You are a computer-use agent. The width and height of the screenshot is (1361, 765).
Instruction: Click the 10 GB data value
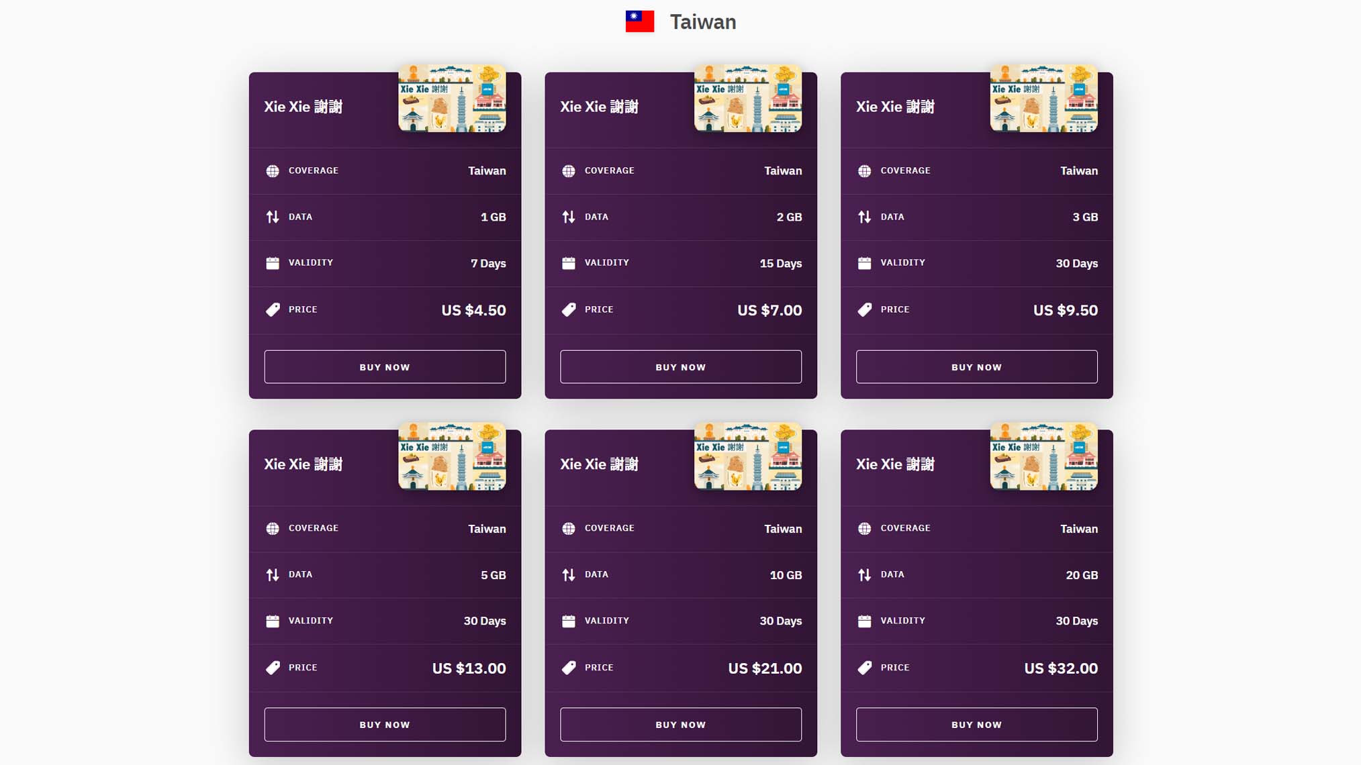click(x=786, y=575)
